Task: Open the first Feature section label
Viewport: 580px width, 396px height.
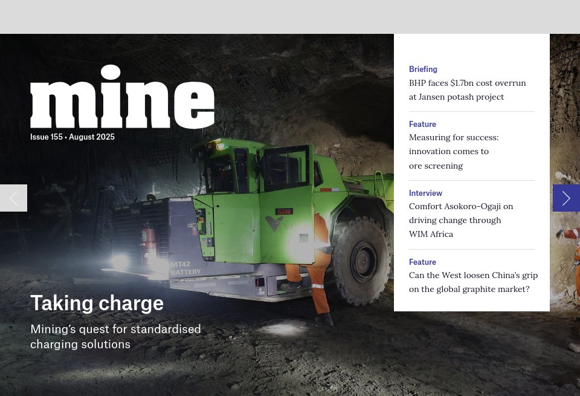Action: click(422, 124)
